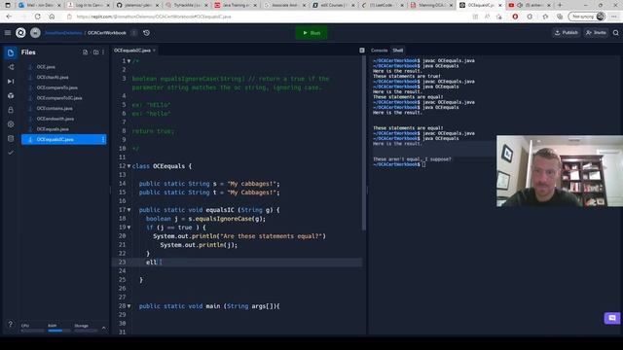Click the webcam video thumbnail

pyautogui.click(x=560, y=171)
